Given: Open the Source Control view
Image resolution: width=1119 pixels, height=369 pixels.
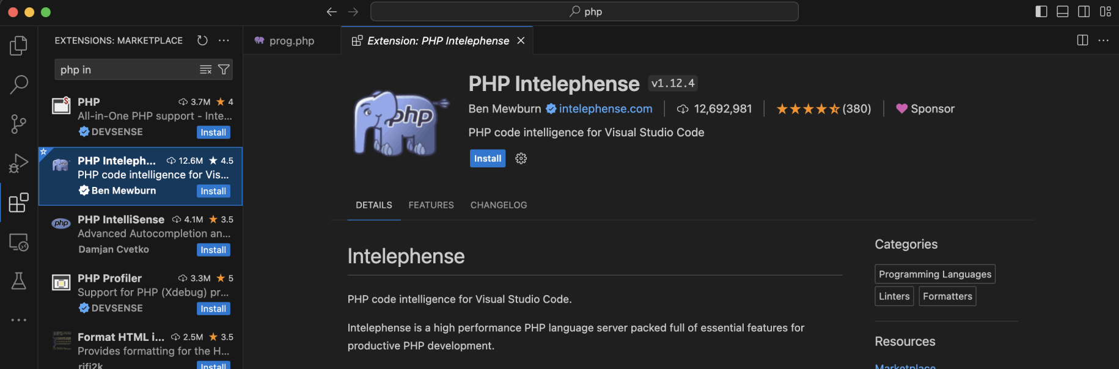Looking at the screenshot, I should pos(18,124).
